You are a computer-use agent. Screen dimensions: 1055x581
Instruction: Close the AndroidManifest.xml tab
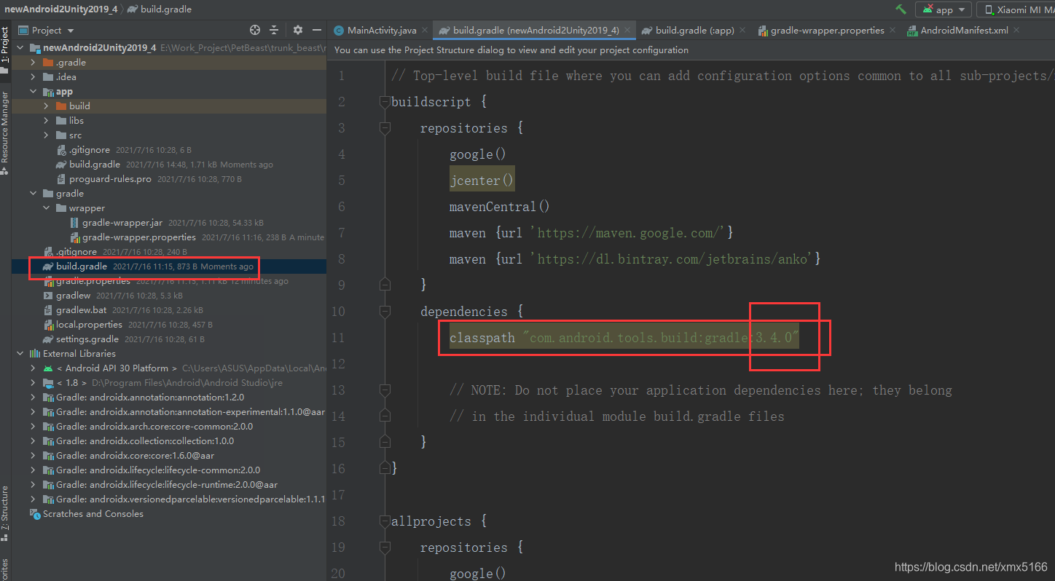point(1016,30)
